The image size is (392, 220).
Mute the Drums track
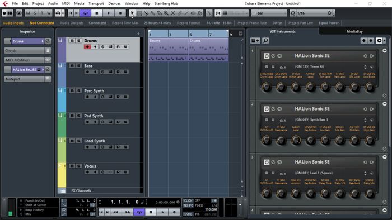click(x=72, y=40)
